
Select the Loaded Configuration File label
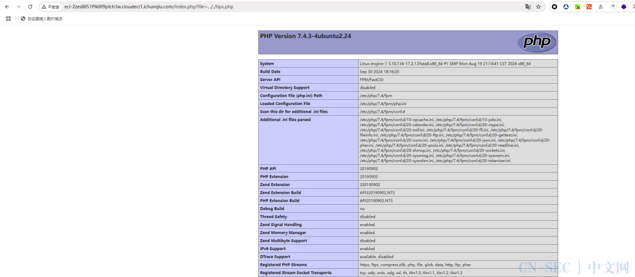click(x=285, y=104)
